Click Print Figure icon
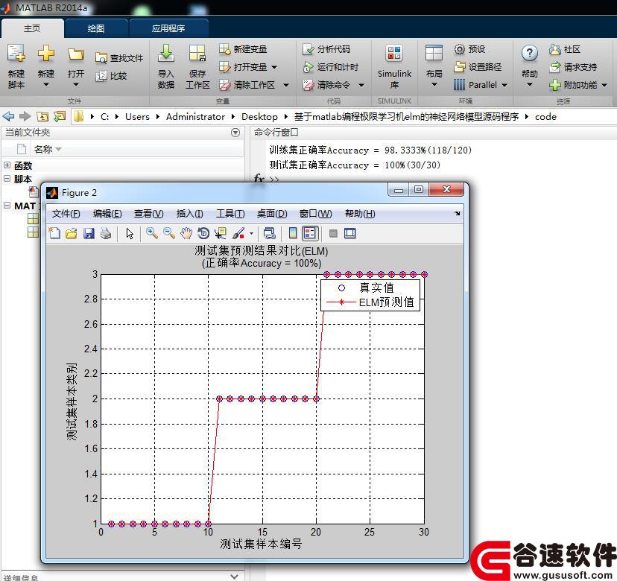617x581 pixels. click(x=106, y=233)
